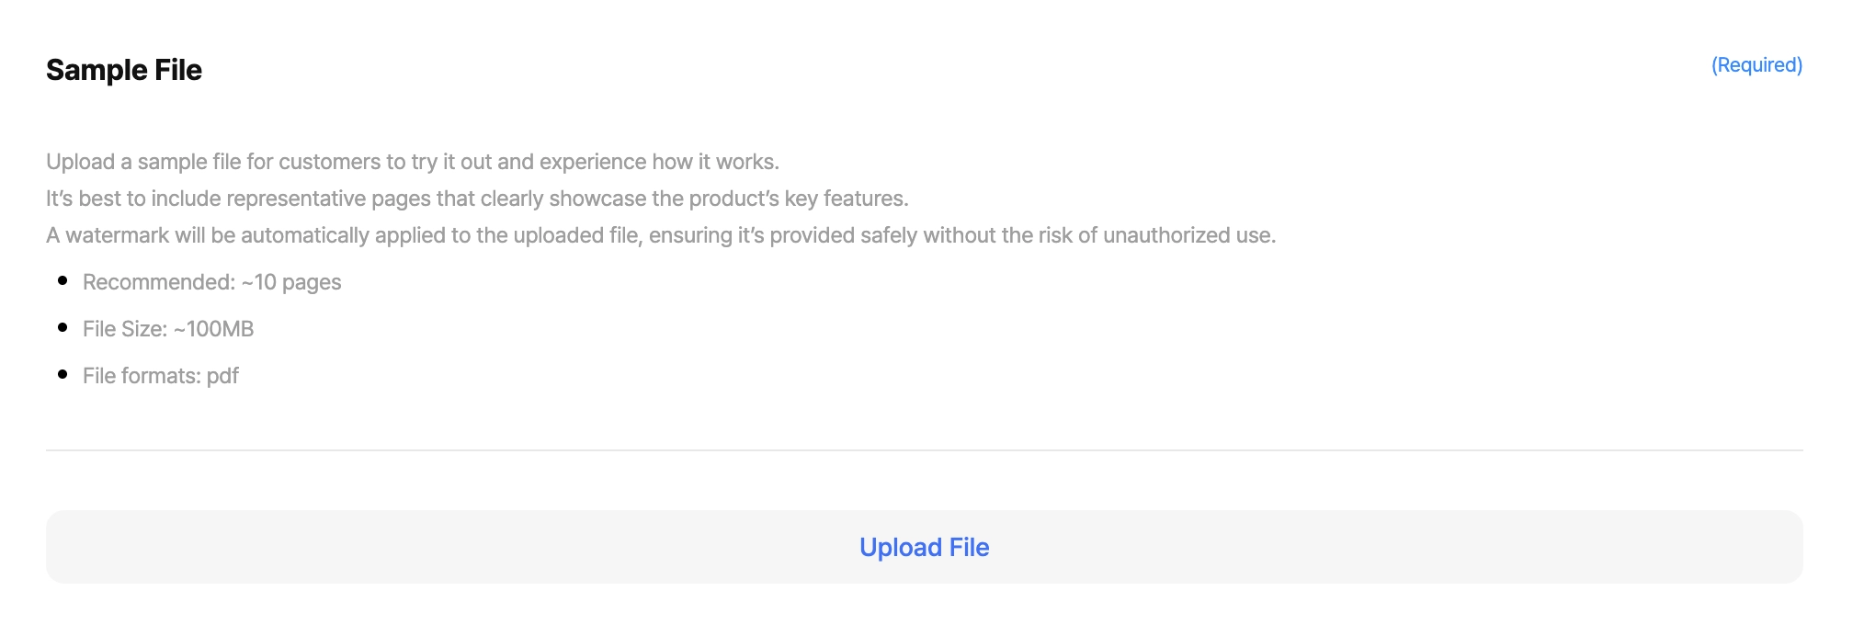Click the blue (Required) label
Viewport: 1853px width, 625px height.
pyautogui.click(x=1756, y=65)
